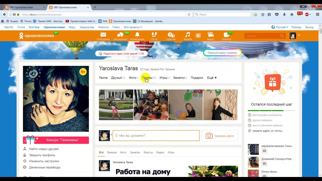Open the girl in black dress photo

pos(220,105)
